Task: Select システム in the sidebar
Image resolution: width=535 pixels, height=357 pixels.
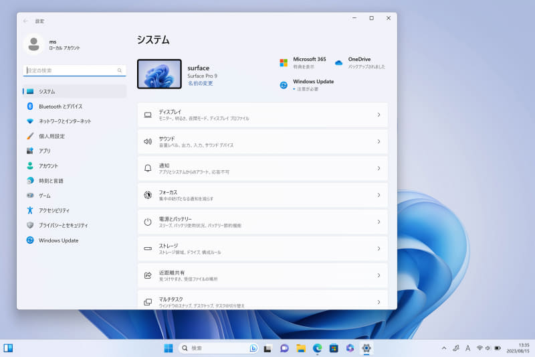Action: 74,92
